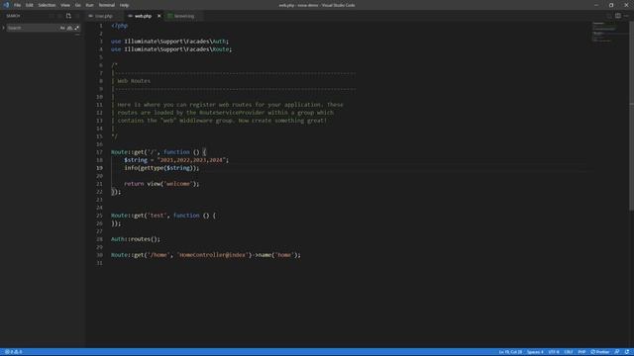Click the editor vertical scrollbar
The height and width of the screenshot is (356, 634).
(631, 117)
